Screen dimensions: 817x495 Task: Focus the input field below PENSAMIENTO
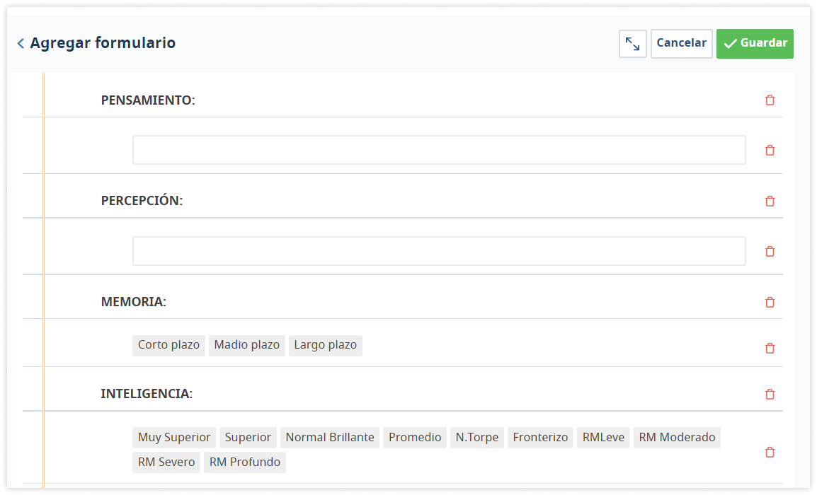[x=439, y=150]
